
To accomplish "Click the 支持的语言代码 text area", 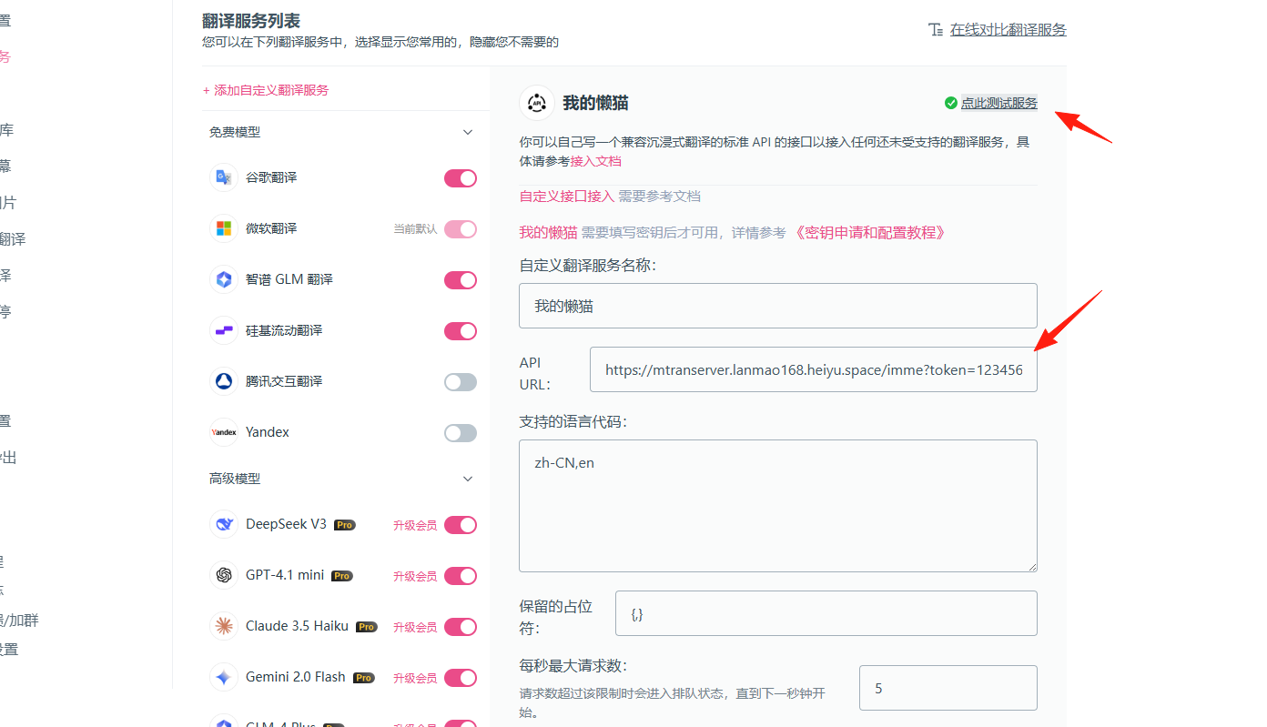I will 778,506.
